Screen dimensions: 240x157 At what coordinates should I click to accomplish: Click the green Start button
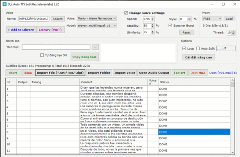pos(13,72)
